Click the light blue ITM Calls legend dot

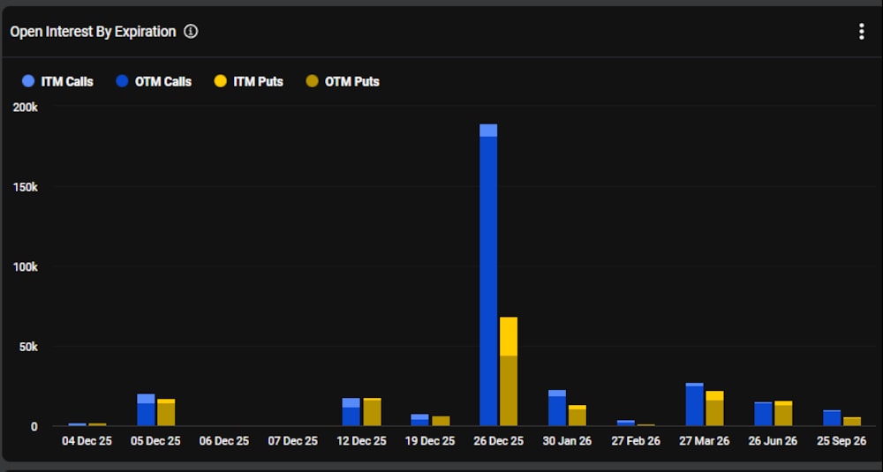point(28,81)
